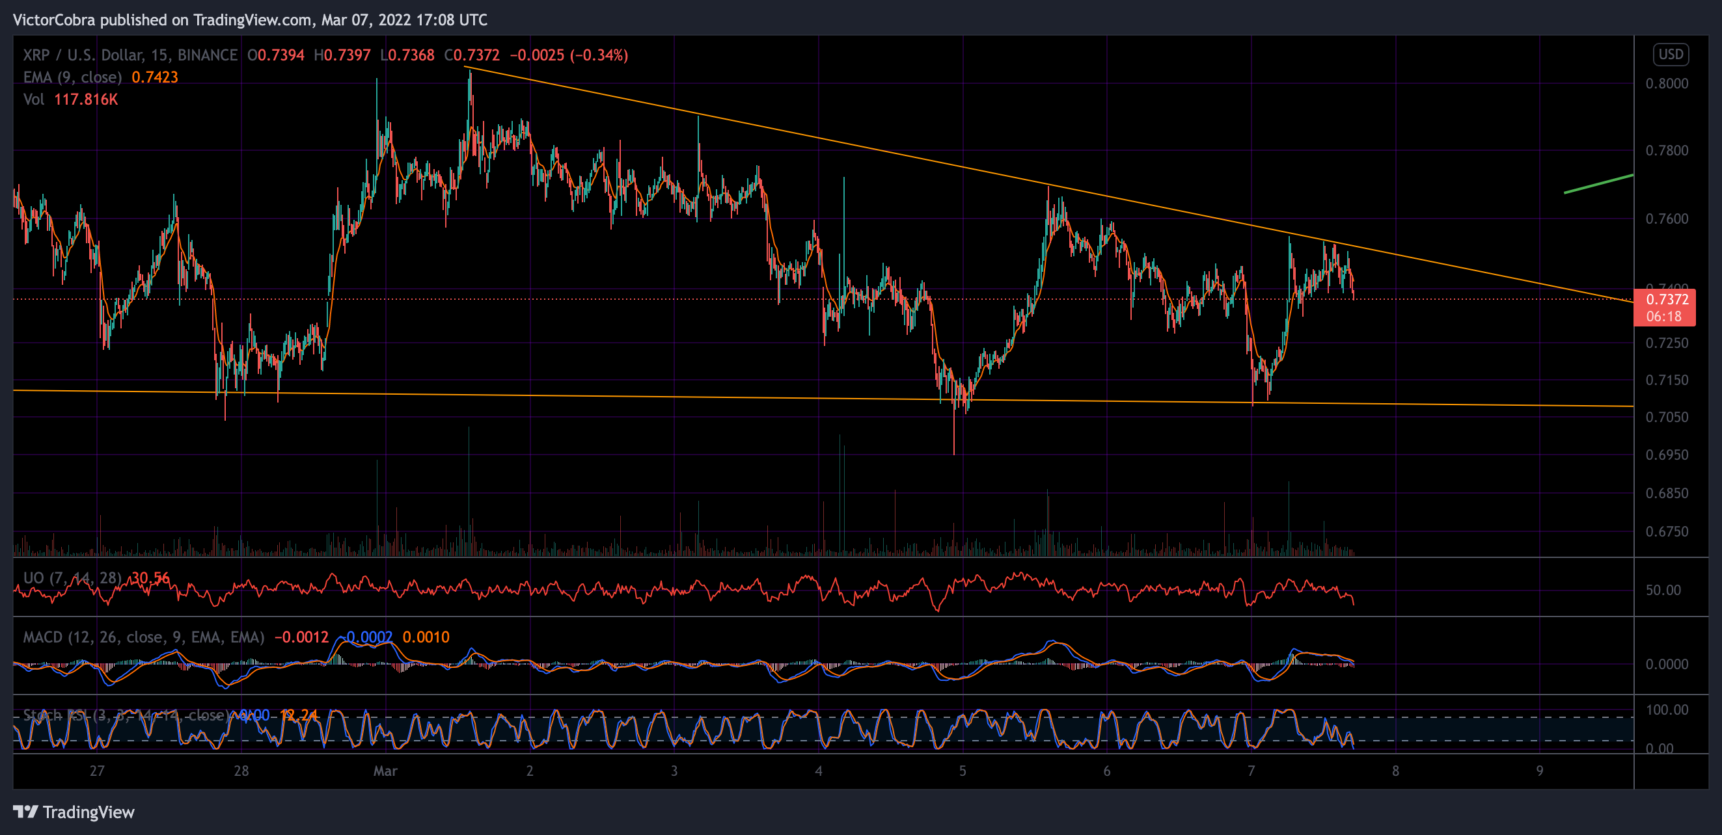Click the TradingView logo icon
The width and height of the screenshot is (1722, 835).
(25, 812)
